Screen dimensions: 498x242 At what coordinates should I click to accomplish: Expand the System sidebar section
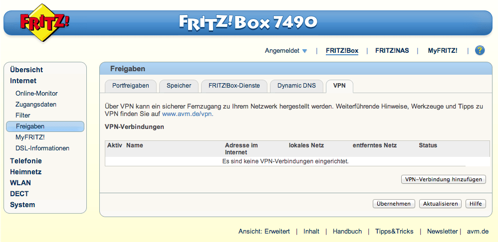tap(22, 205)
